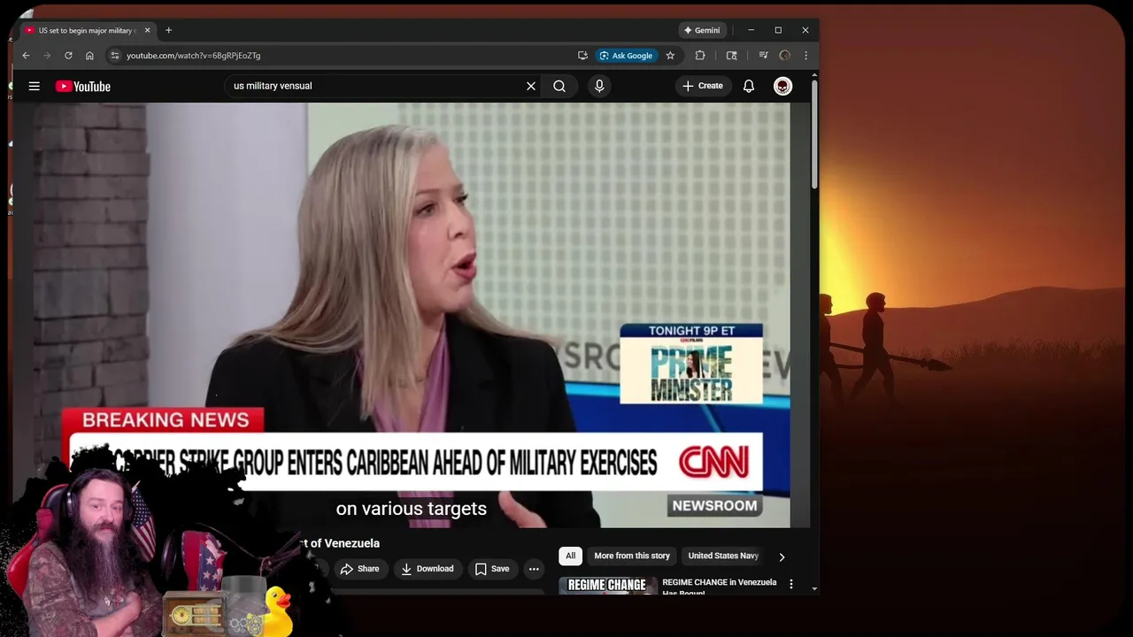Click the Ask Google lens button
The height and width of the screenshot is (637, 1133).
pyautogui.click(x=626, y=55)
